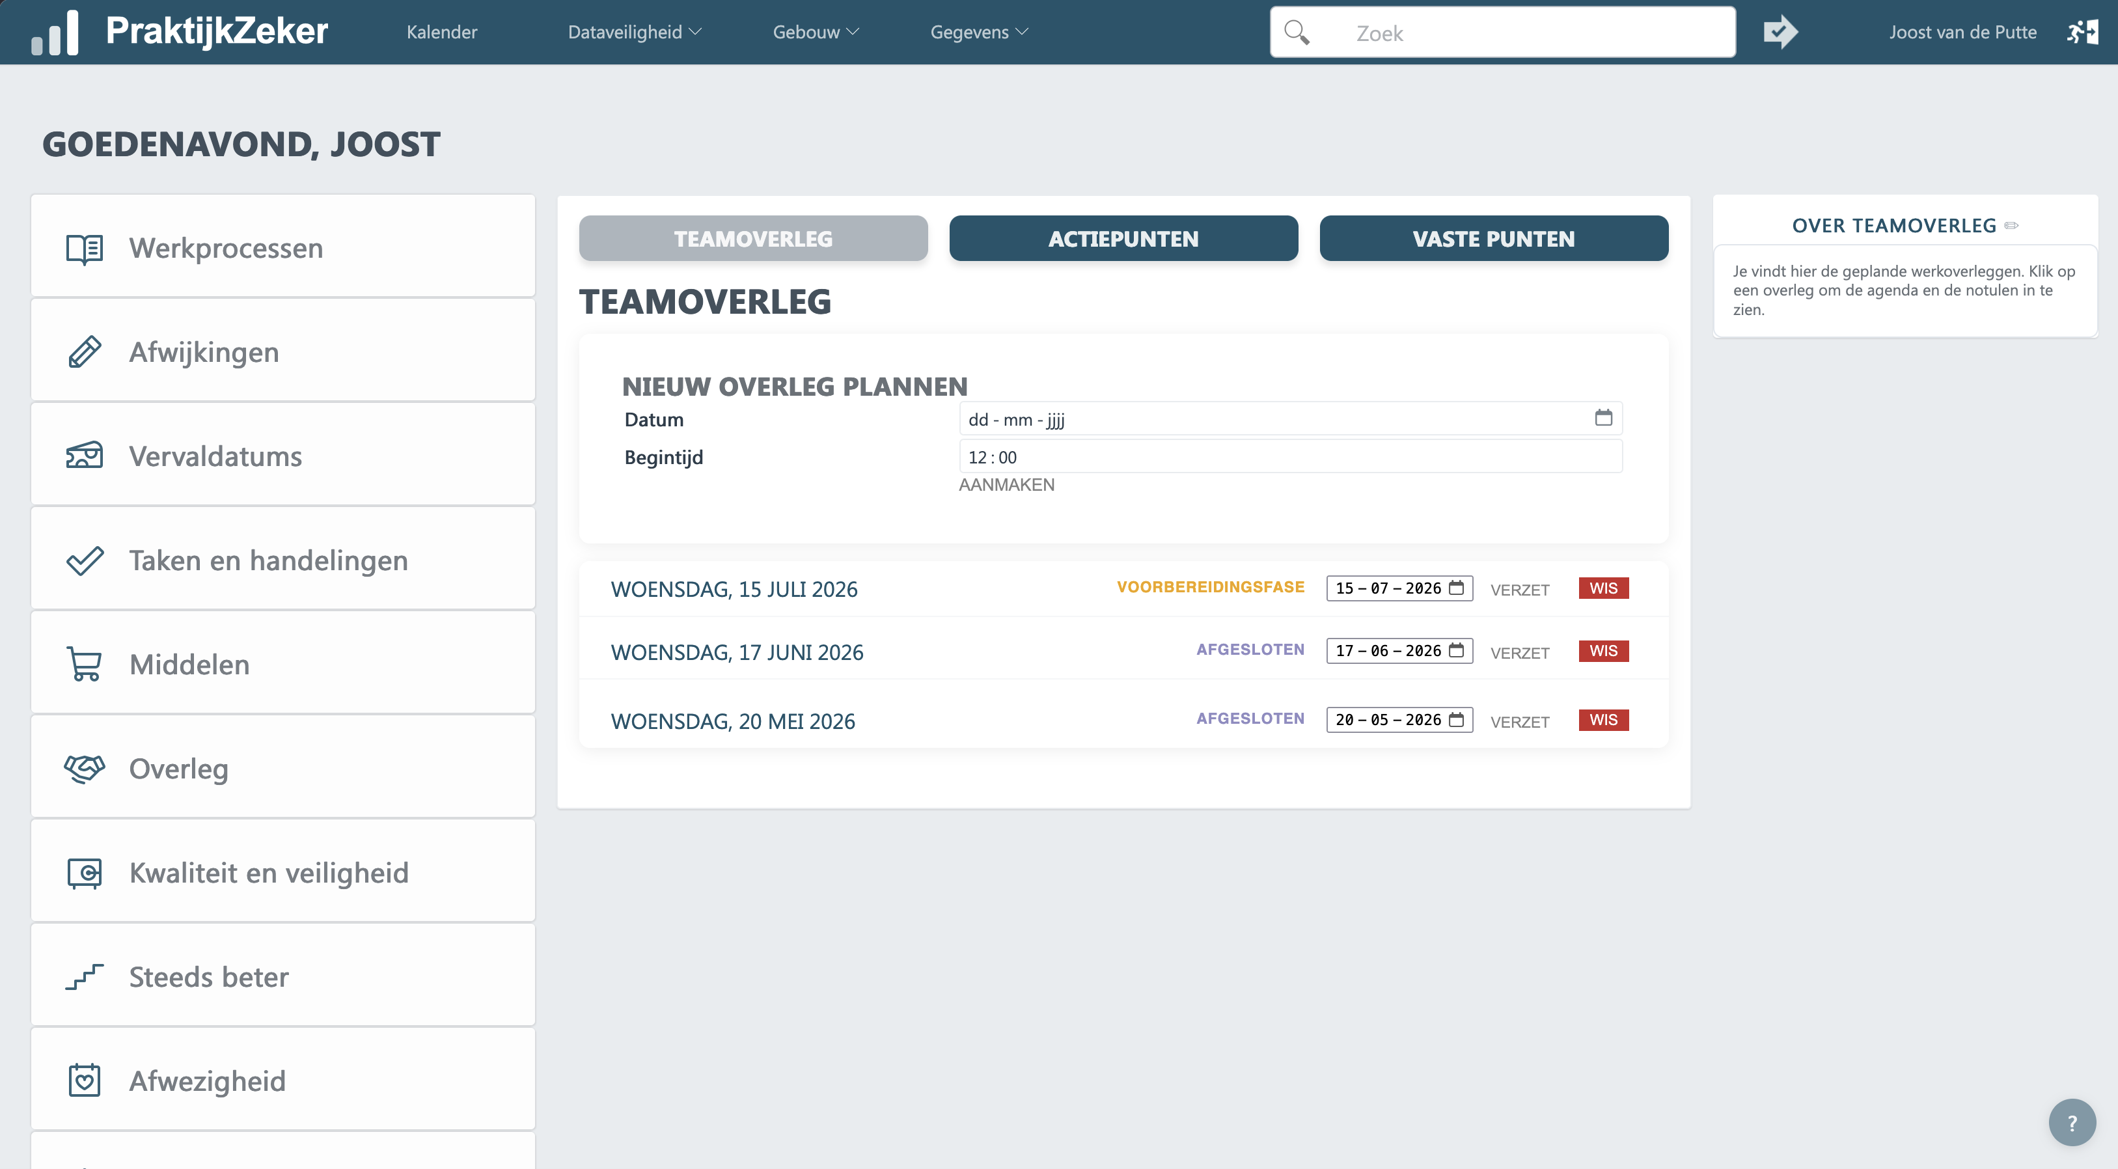Open the question mark help button
This screenshot has width=2118, height=1169.
(x=2072, y=1122)
